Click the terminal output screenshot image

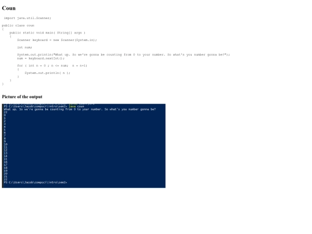(84, 146)
